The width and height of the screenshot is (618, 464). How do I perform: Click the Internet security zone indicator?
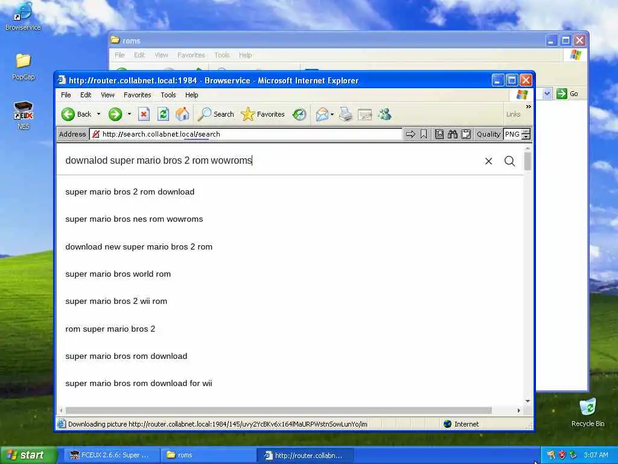[460, 424]
